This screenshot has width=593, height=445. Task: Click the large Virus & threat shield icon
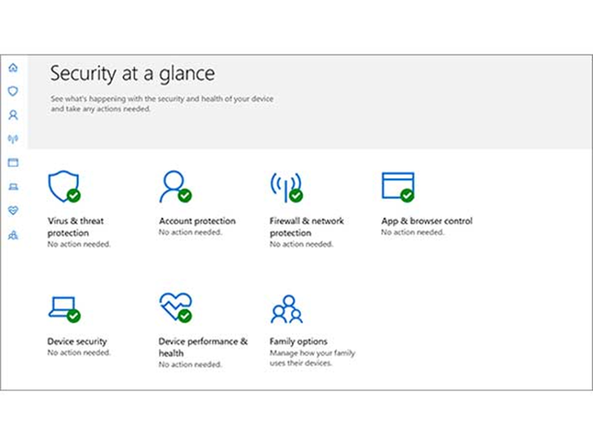coord(63,187)
